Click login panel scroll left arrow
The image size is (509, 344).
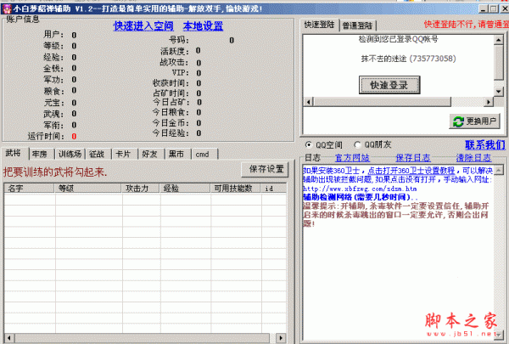click(x=308, y=102)
